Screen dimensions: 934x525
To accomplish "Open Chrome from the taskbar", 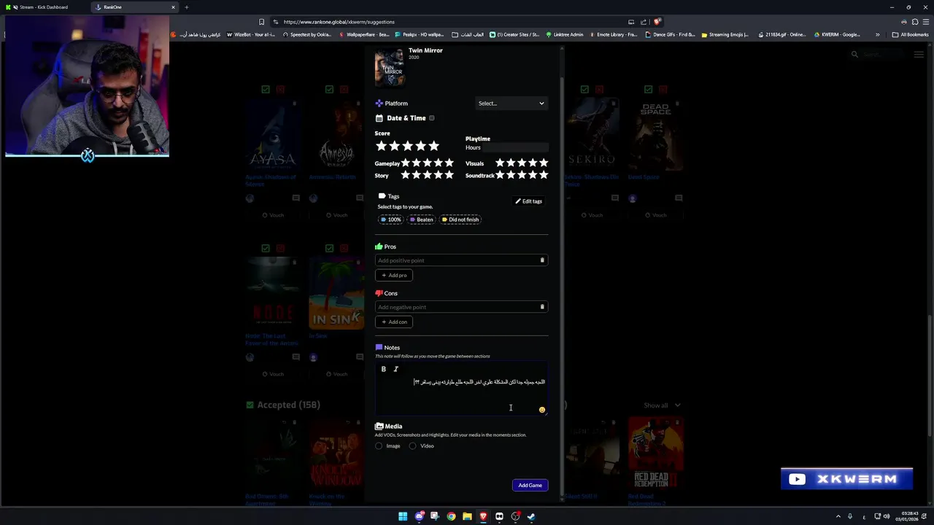I will (451, 516).
